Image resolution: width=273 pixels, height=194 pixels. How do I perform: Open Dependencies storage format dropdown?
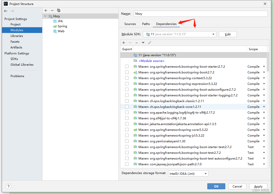tap(188, 174)
